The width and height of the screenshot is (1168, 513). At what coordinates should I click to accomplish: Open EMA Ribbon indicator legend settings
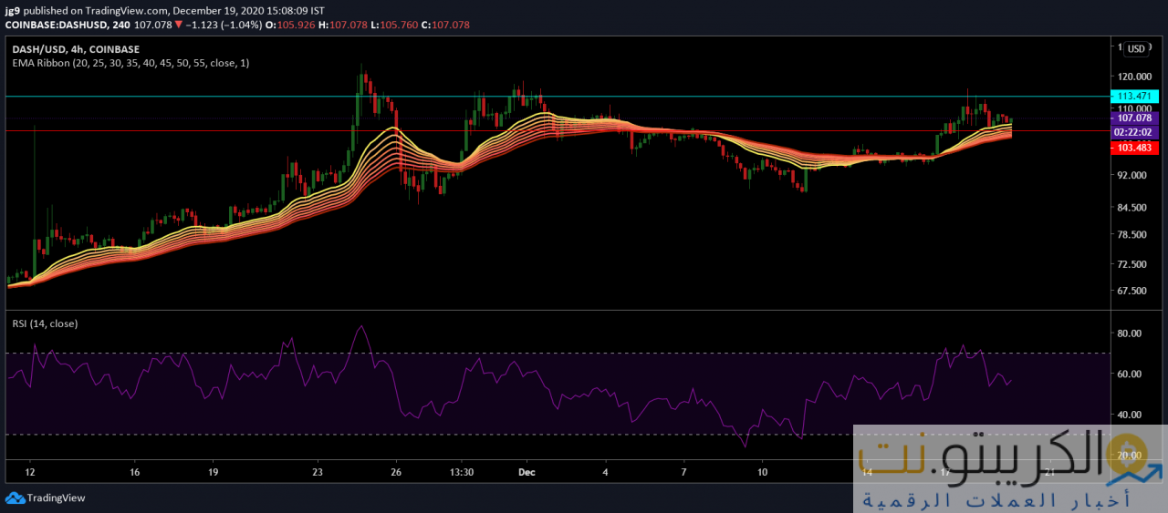(x=130, y=63)
